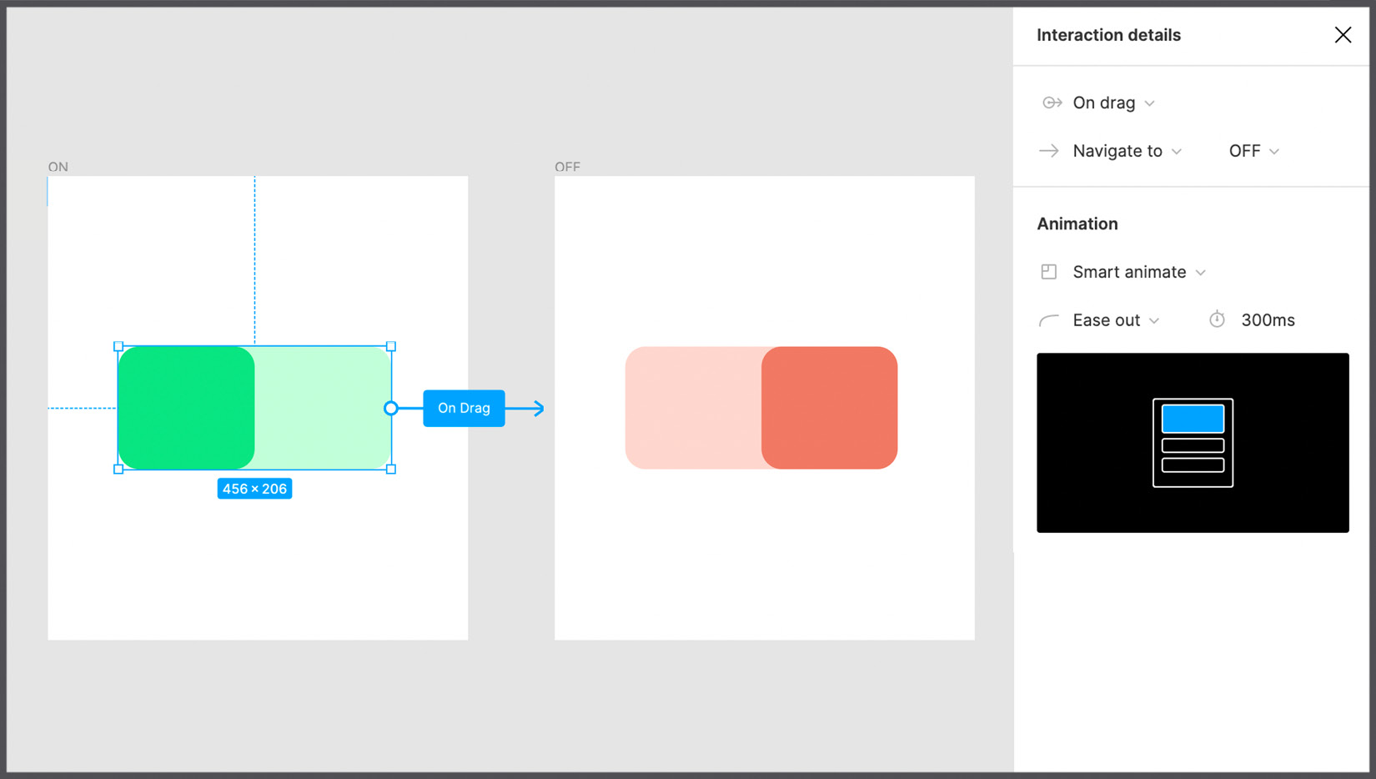Image resolution: width=1376 pixels, height=779 pixels.
Task: Click the switch knob on the green toggle
Action: pos(187,408)
